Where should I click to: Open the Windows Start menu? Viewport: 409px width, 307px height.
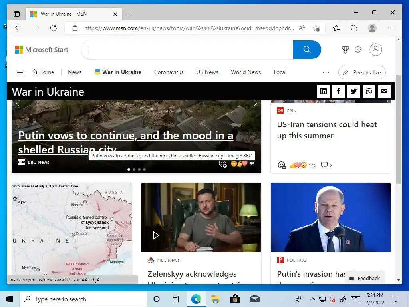click(10, 299)
